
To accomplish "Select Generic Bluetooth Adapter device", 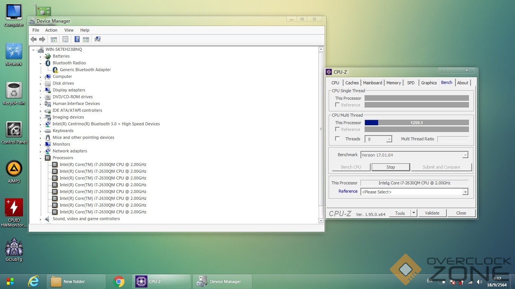I will [x=85, y=70].
